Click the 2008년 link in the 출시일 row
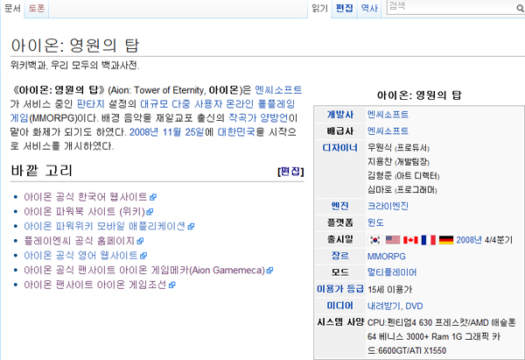525x360 pixels. (469, 240)
